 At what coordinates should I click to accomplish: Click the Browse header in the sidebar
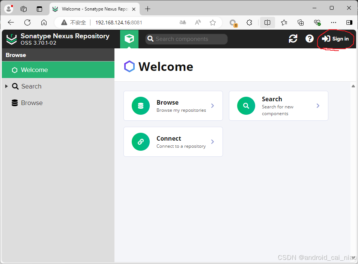[58, 55]
